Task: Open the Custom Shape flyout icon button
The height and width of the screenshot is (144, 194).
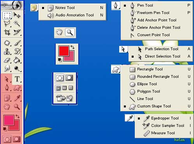Action: (116, 69)
